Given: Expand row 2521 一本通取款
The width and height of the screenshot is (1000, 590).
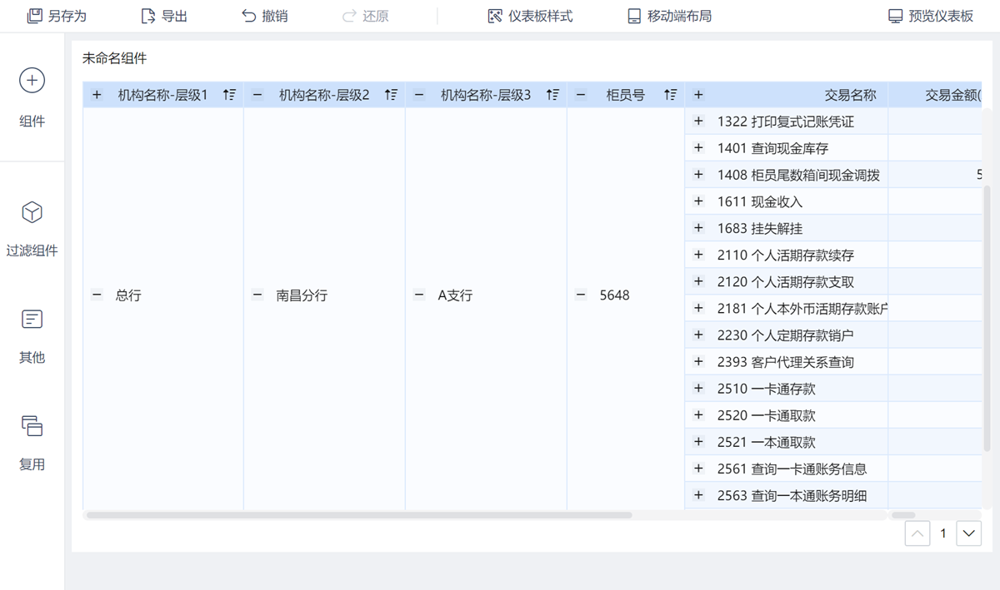Looking at the screenshot, I should click(698, 441).
